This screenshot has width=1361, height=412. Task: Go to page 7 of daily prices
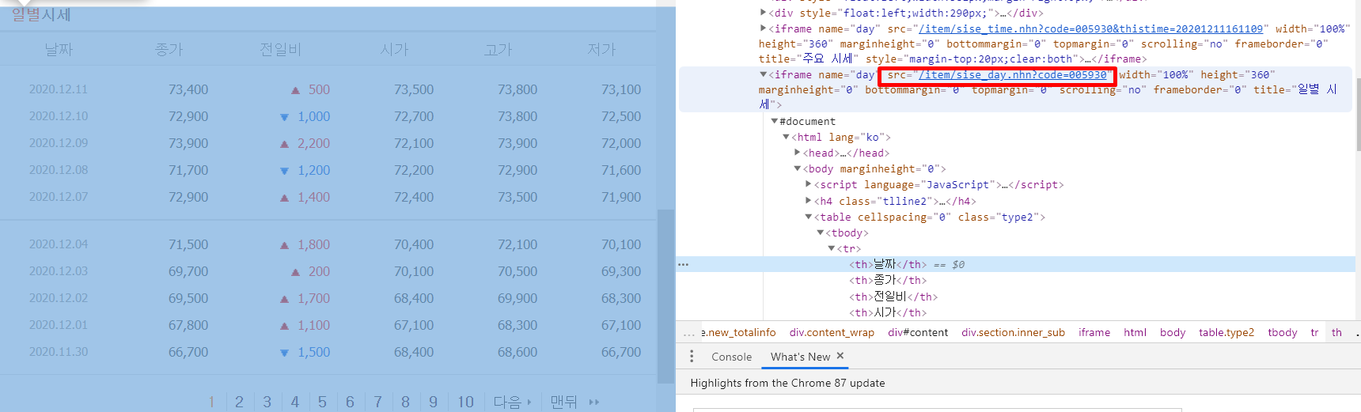(377, 402)
